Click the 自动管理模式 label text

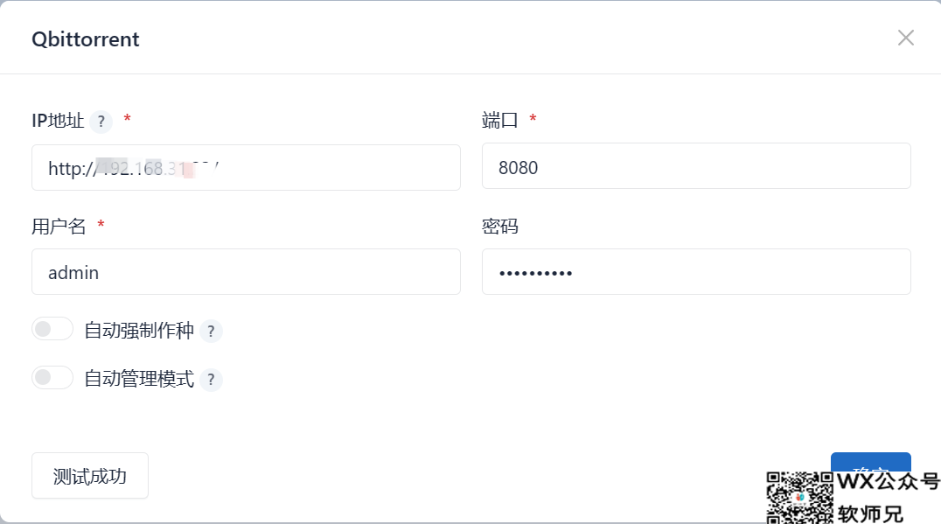tap(138, 379)
